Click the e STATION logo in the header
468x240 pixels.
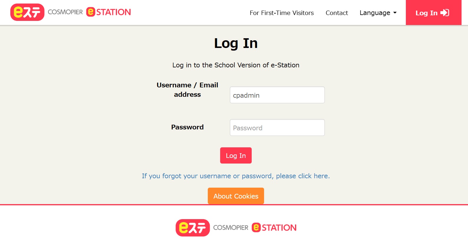[108, 12]
